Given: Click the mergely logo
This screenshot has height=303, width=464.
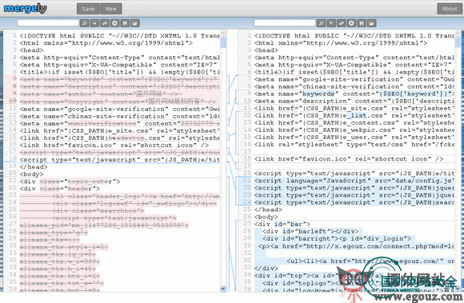Looking at the screenshot, I should (25, 9).
